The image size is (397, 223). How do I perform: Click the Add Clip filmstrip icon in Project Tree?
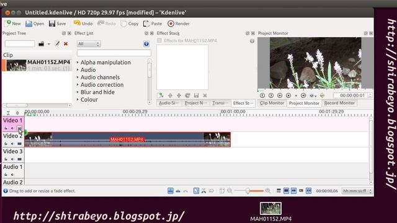pyautogui.click(x=42, y=44)
